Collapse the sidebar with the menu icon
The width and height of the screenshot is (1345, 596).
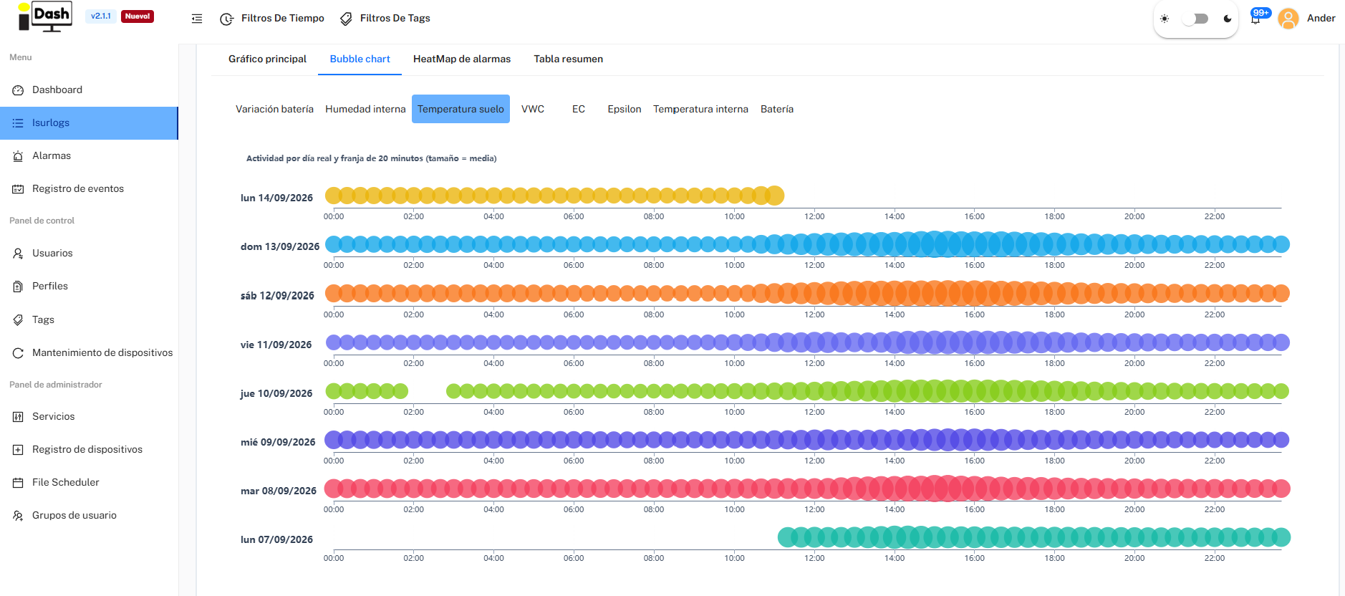click(x=197, y=19)
